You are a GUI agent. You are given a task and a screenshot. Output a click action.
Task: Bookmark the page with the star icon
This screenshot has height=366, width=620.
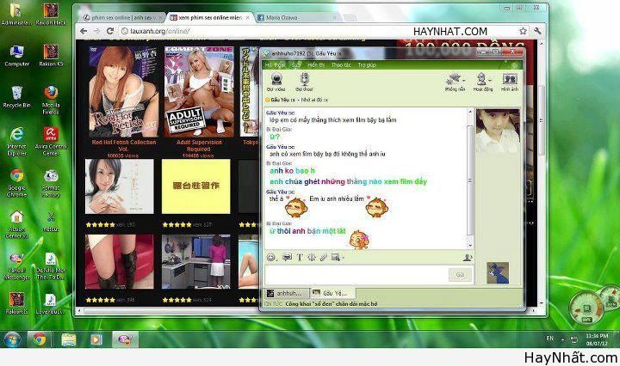[523, 31]
